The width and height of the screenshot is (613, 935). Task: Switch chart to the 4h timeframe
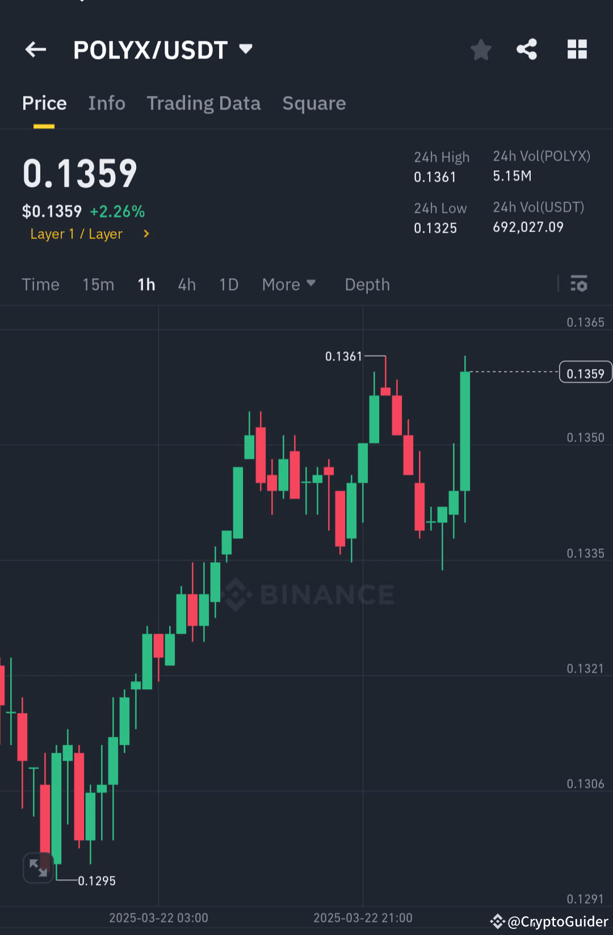click(186, 284)
